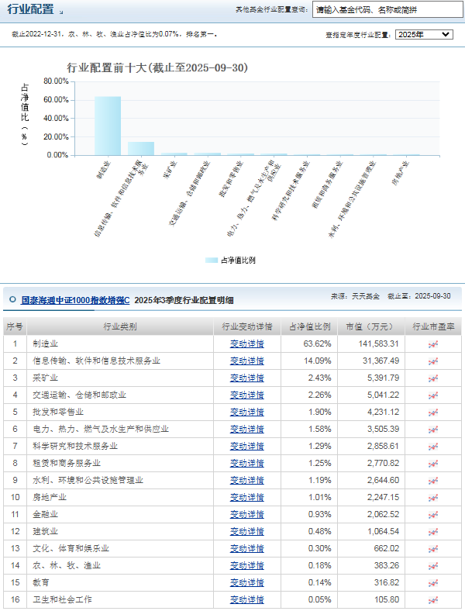This screenshot has height=611, width=465.
Task: Open P/E chart icon for 批发和零售业 row
Action: point(433,413)
